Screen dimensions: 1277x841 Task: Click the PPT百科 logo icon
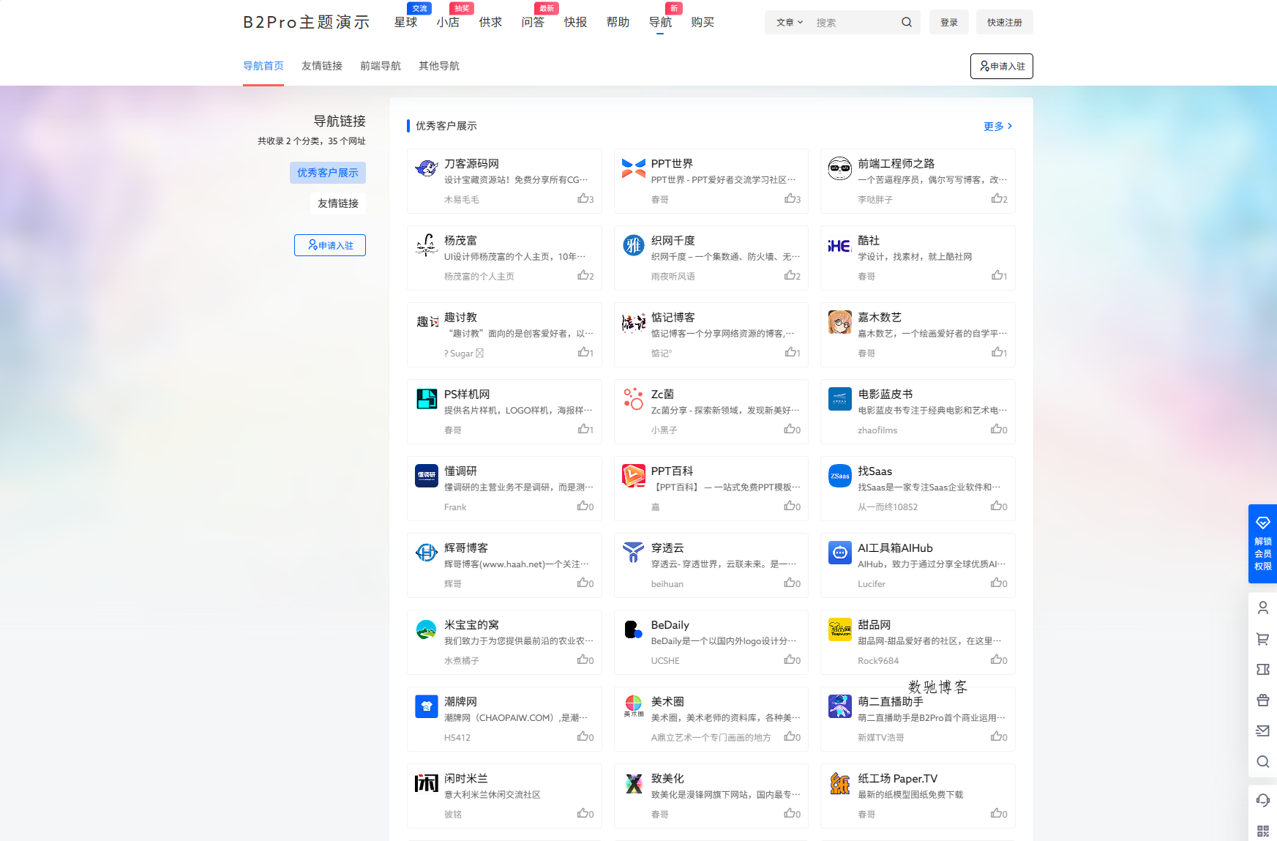634,476
